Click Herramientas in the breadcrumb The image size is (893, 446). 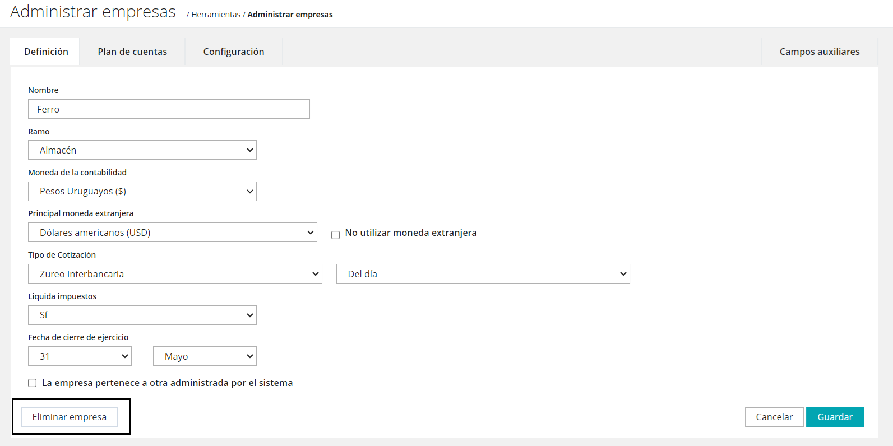(216, 15)
